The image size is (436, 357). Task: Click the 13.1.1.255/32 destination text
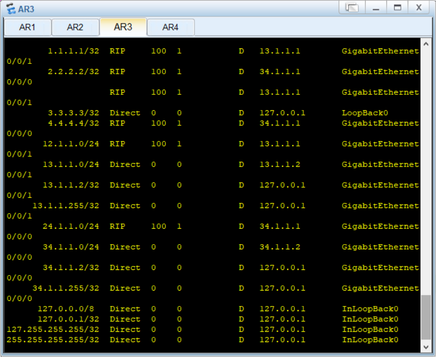pos(66,206)
